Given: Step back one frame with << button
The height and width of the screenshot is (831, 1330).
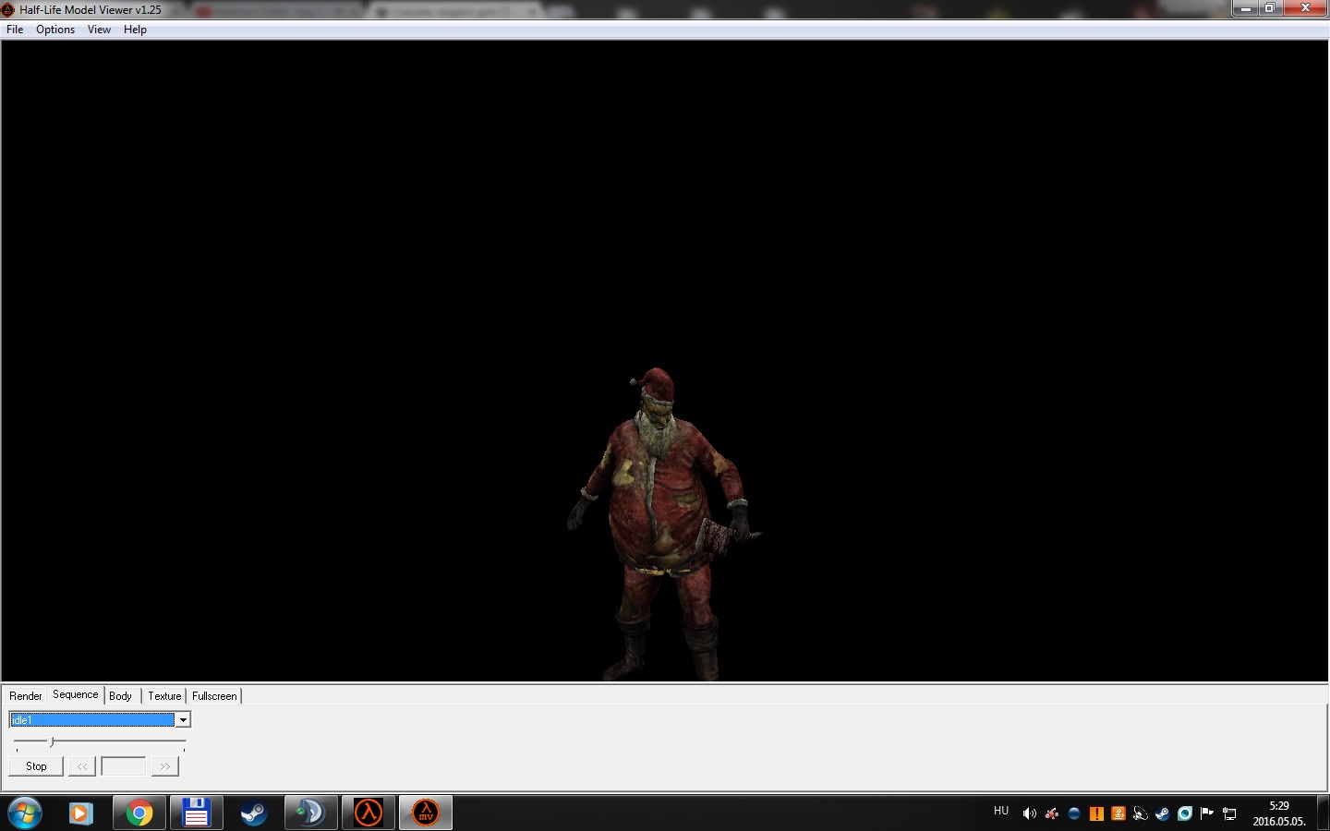Looking at the screenshot, I should (x=82, y=766).
